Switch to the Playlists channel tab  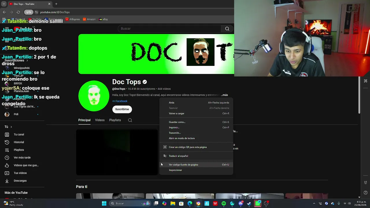coord(115,120)
